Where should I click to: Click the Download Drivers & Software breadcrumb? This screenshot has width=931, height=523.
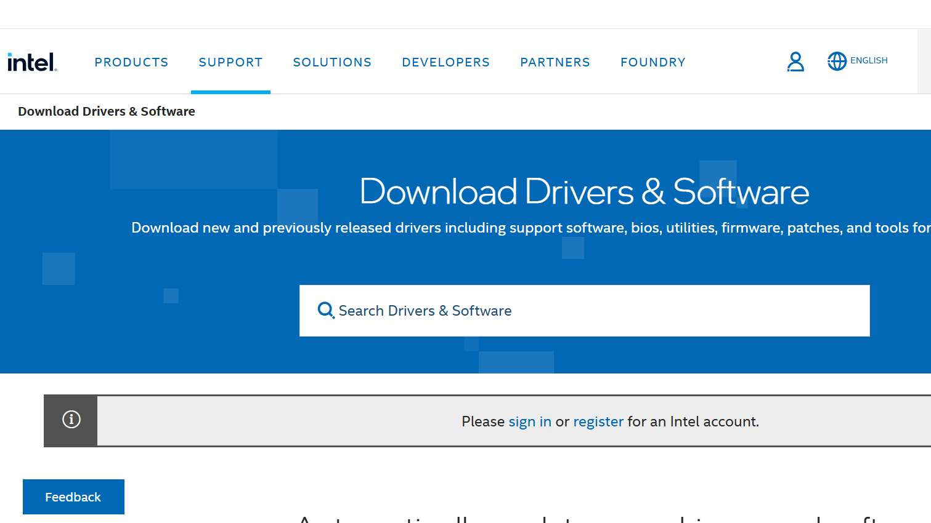[x=107, y=111]
